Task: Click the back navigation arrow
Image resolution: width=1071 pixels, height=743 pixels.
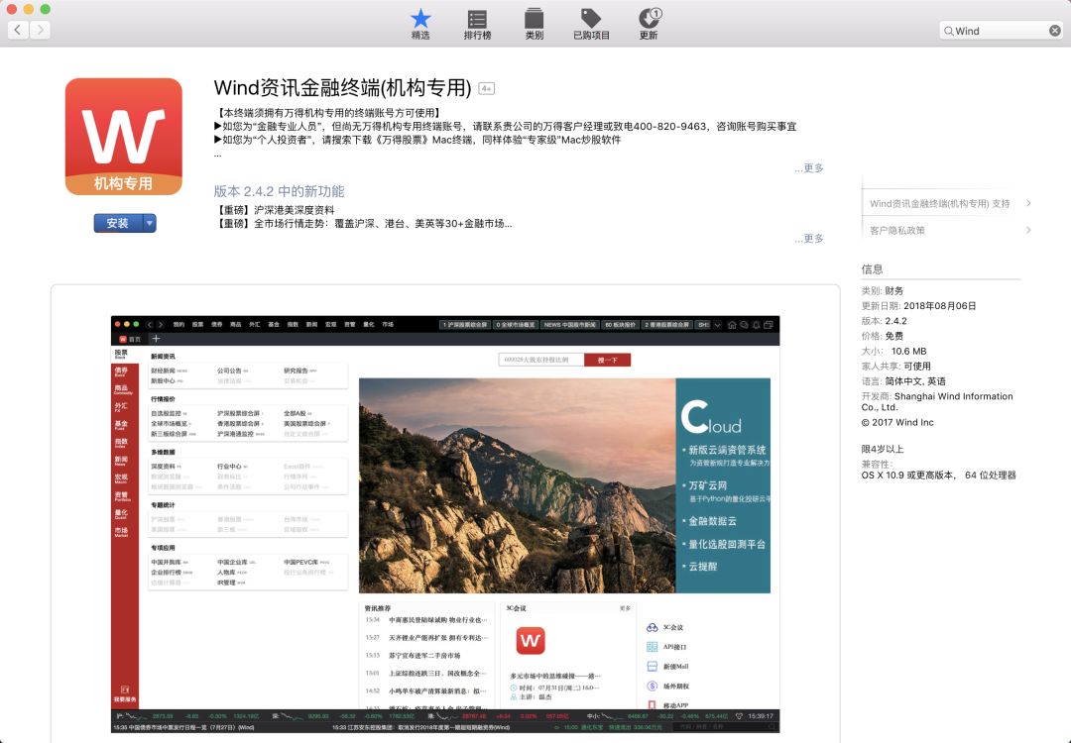Action: (20, 30)
